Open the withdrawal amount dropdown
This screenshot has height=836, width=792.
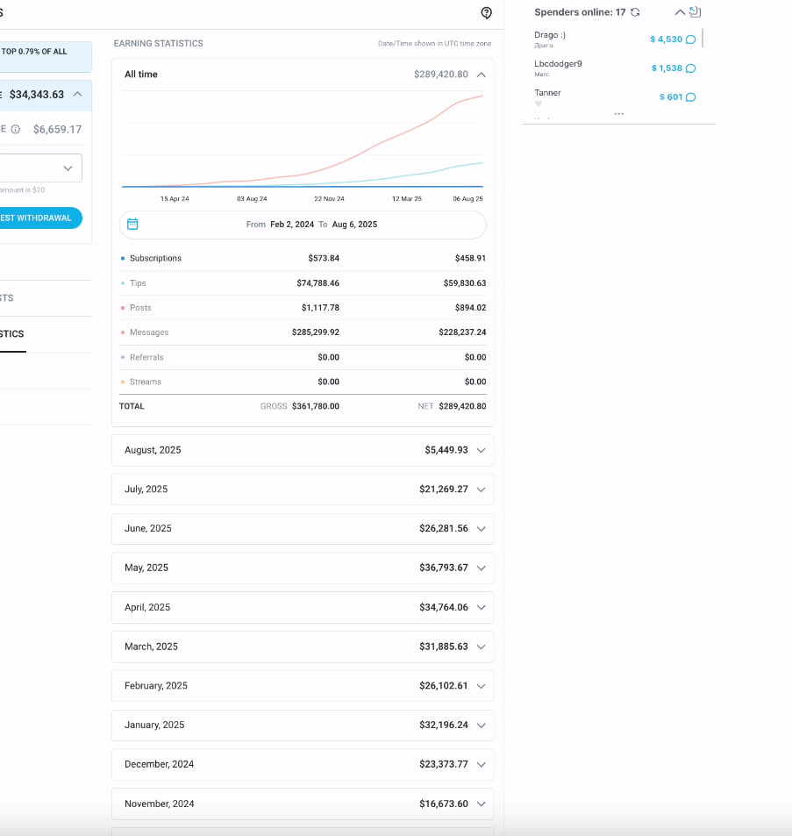point(68,168)
